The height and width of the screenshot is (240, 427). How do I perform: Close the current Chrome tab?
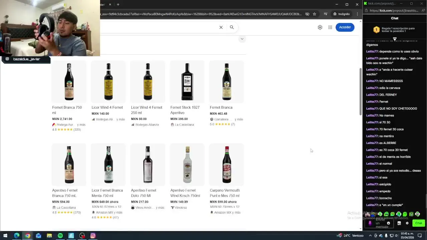coord(110,4)
